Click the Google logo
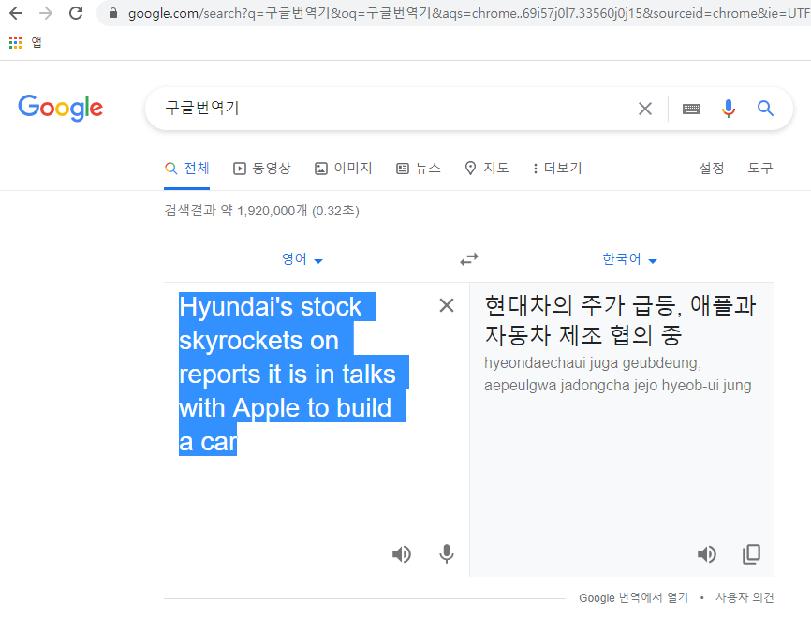 (61, 108)
